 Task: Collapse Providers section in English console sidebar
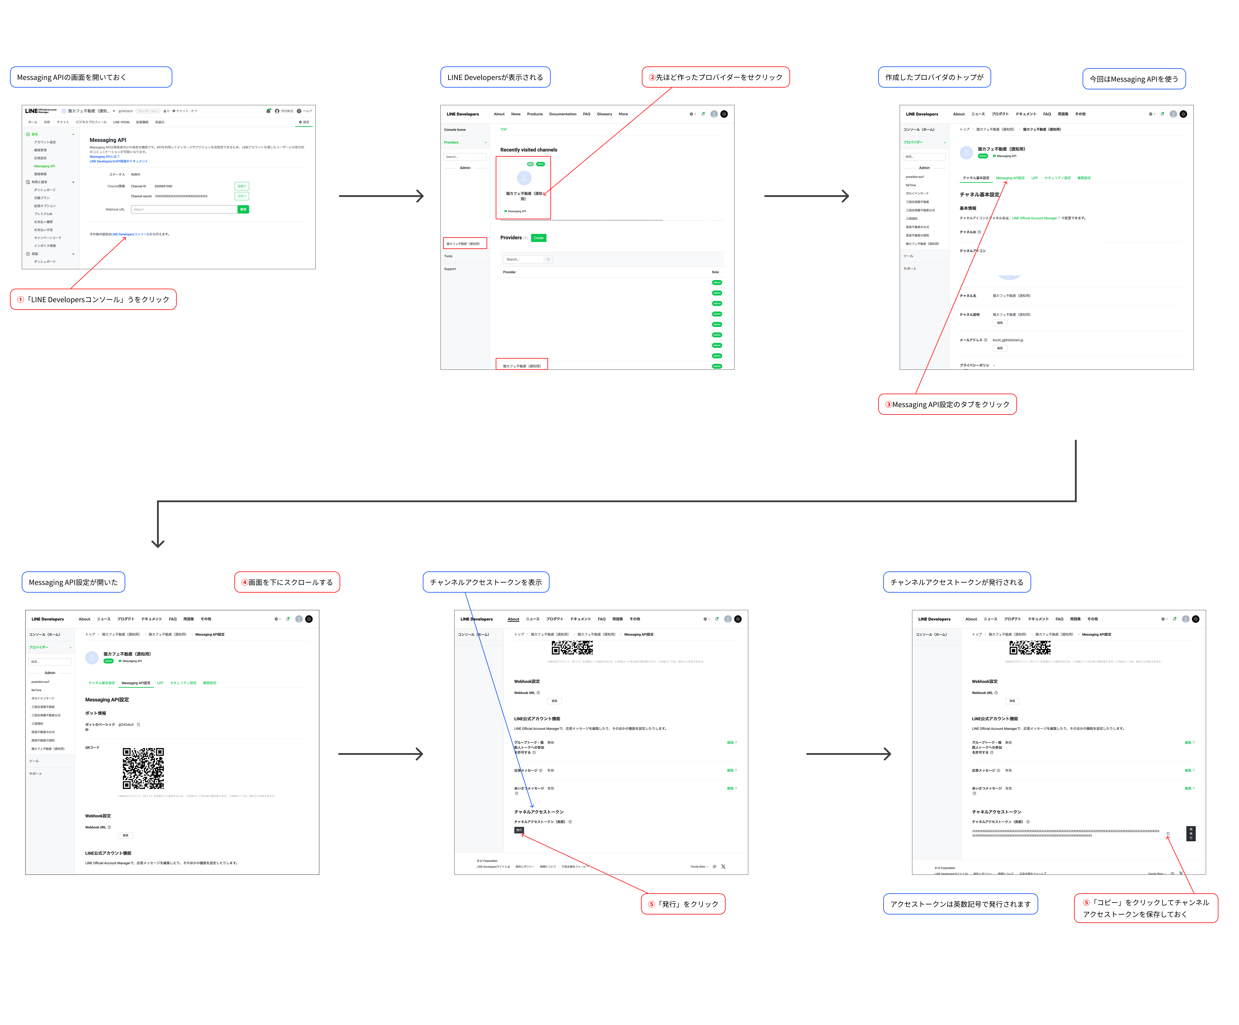pyautogui.click(x=485, y=143)
